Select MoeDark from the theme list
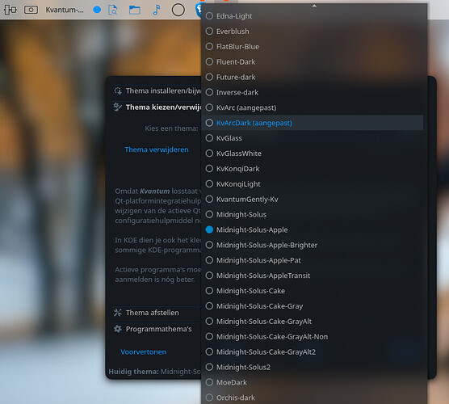Image resolution: width=449 pixels, height=404 pixels. 313,382
